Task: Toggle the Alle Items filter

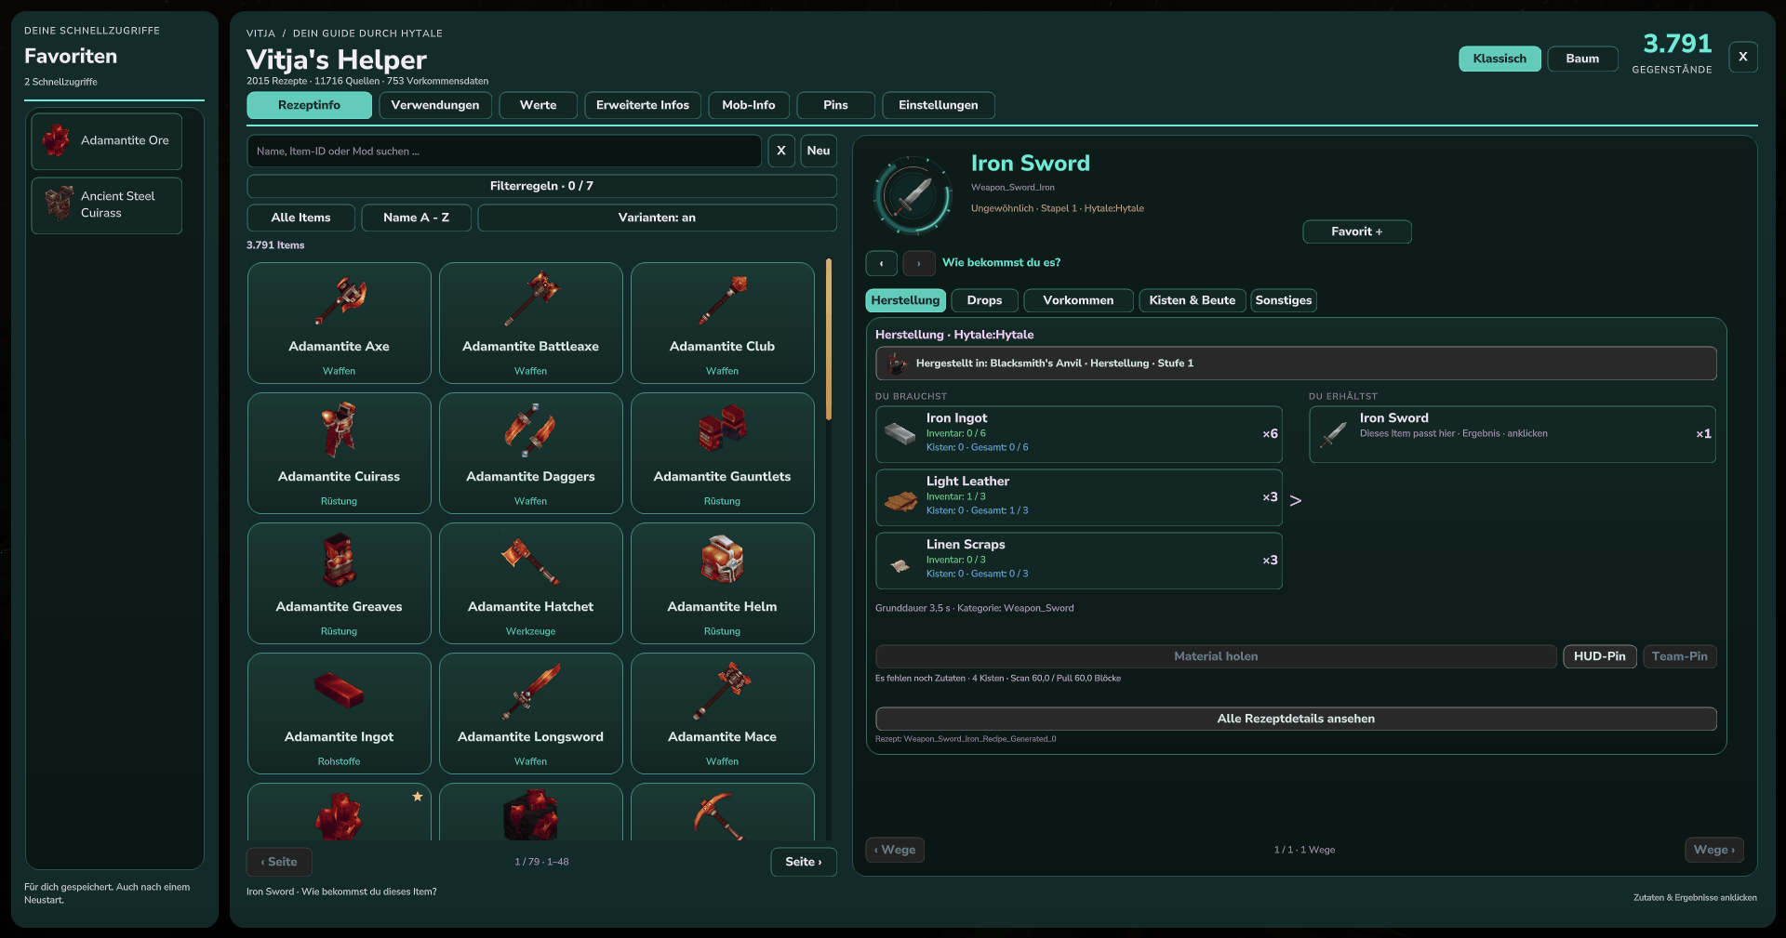Action: 300,218
